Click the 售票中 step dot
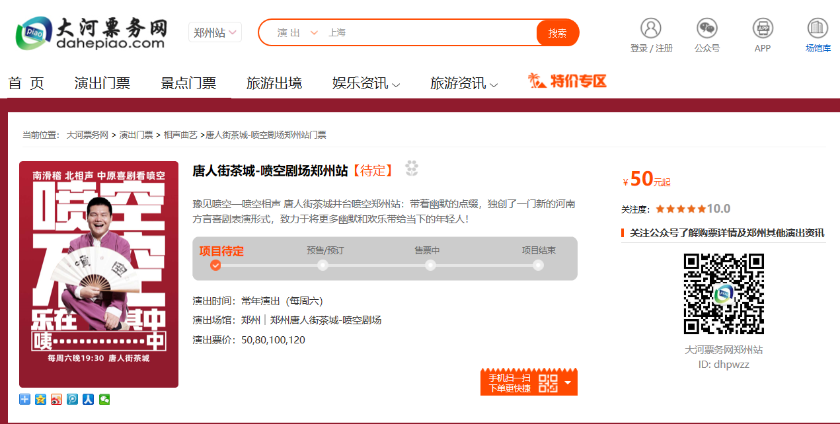The image size is (840, 424). (x=430, y=265)
